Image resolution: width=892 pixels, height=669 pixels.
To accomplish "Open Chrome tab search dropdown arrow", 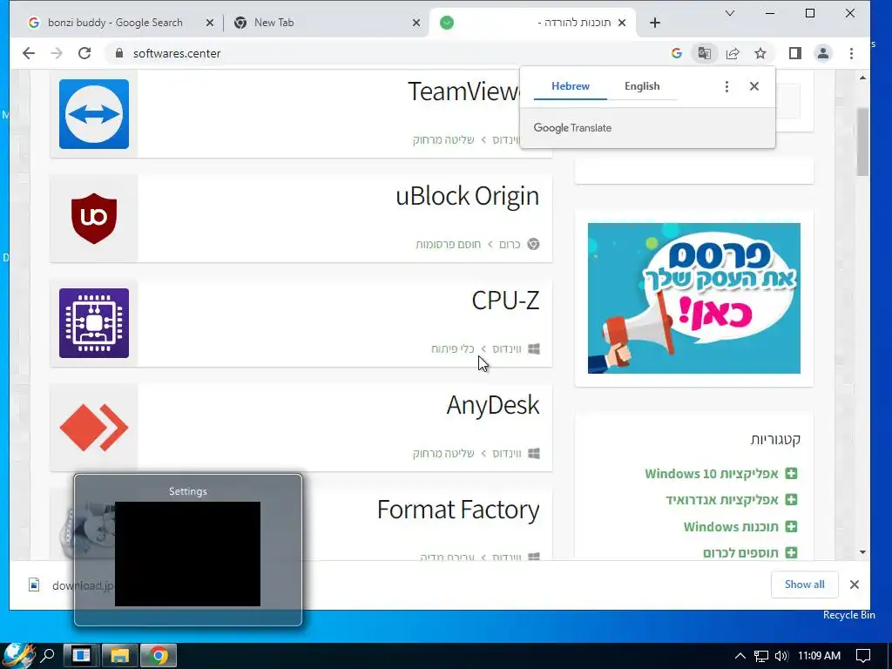I will 730,13.
